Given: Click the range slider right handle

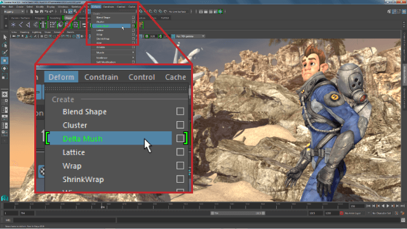Looking at the screenshot, I should point(264,213).
